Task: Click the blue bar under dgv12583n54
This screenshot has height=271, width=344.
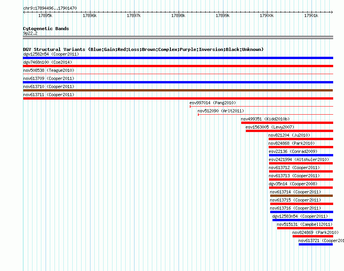Action: click(x=303, y=220)
